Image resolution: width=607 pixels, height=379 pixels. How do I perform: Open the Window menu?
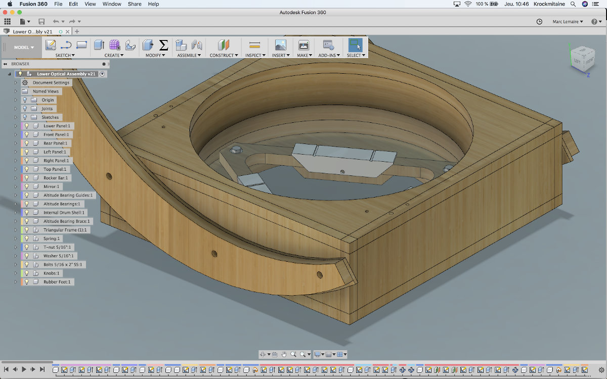(x=112, y=4)
